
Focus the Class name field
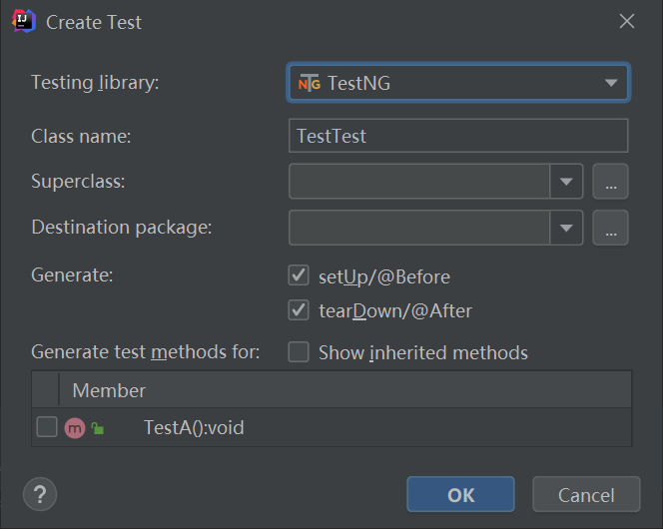click(x=458, y=136)
